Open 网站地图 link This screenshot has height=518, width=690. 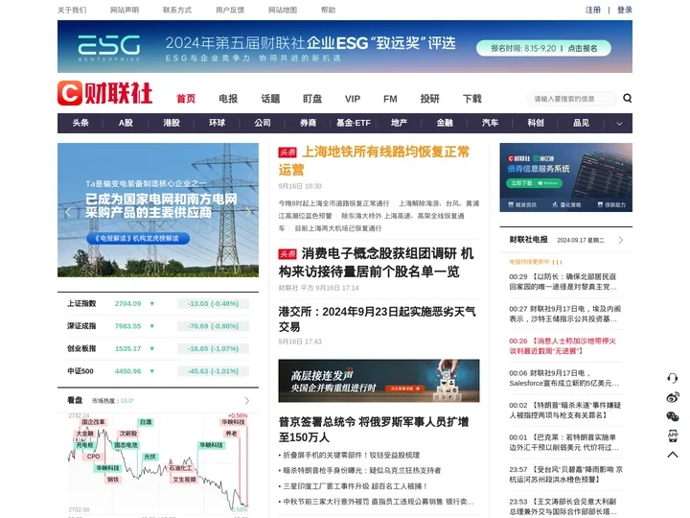(283, 10)
